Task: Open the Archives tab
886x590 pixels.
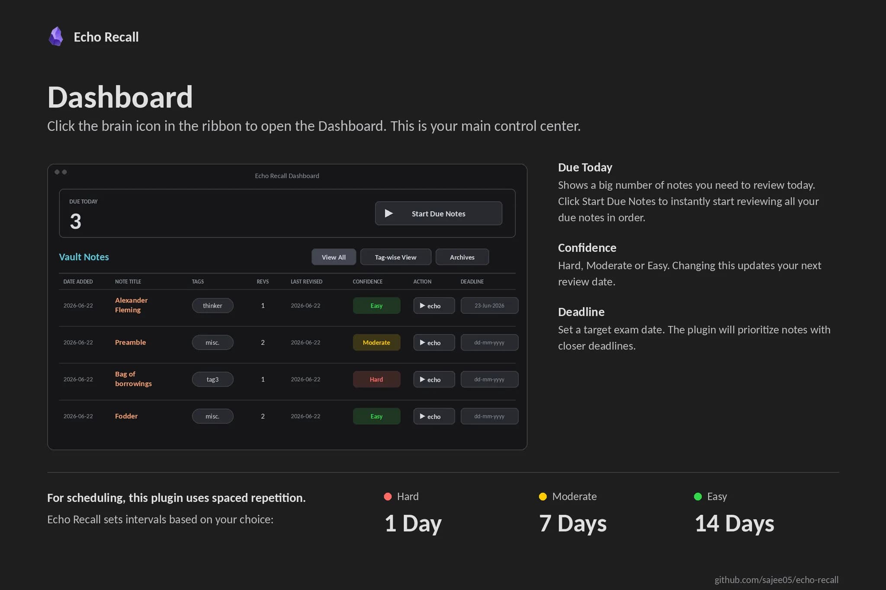Action: click(462, 257)
